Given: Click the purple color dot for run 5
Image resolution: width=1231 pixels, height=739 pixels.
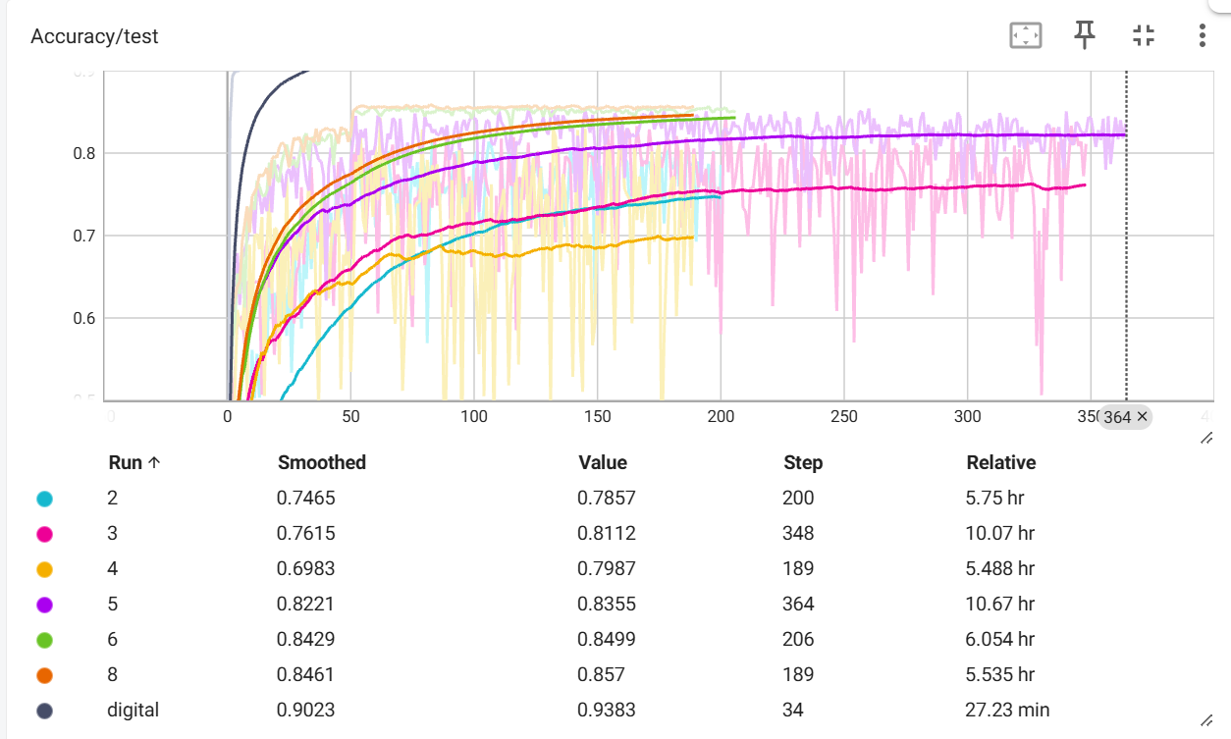Looking at the screenshot, I should 44,605.
